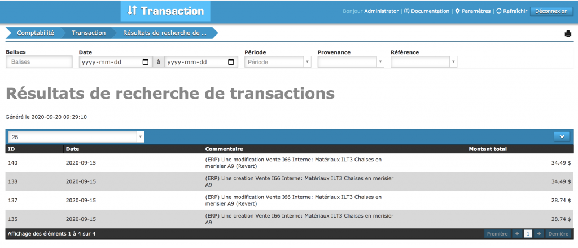This screenshot has width=578, height=248.
Task: Sort by Montant total column header
Action: click(487, 149)
